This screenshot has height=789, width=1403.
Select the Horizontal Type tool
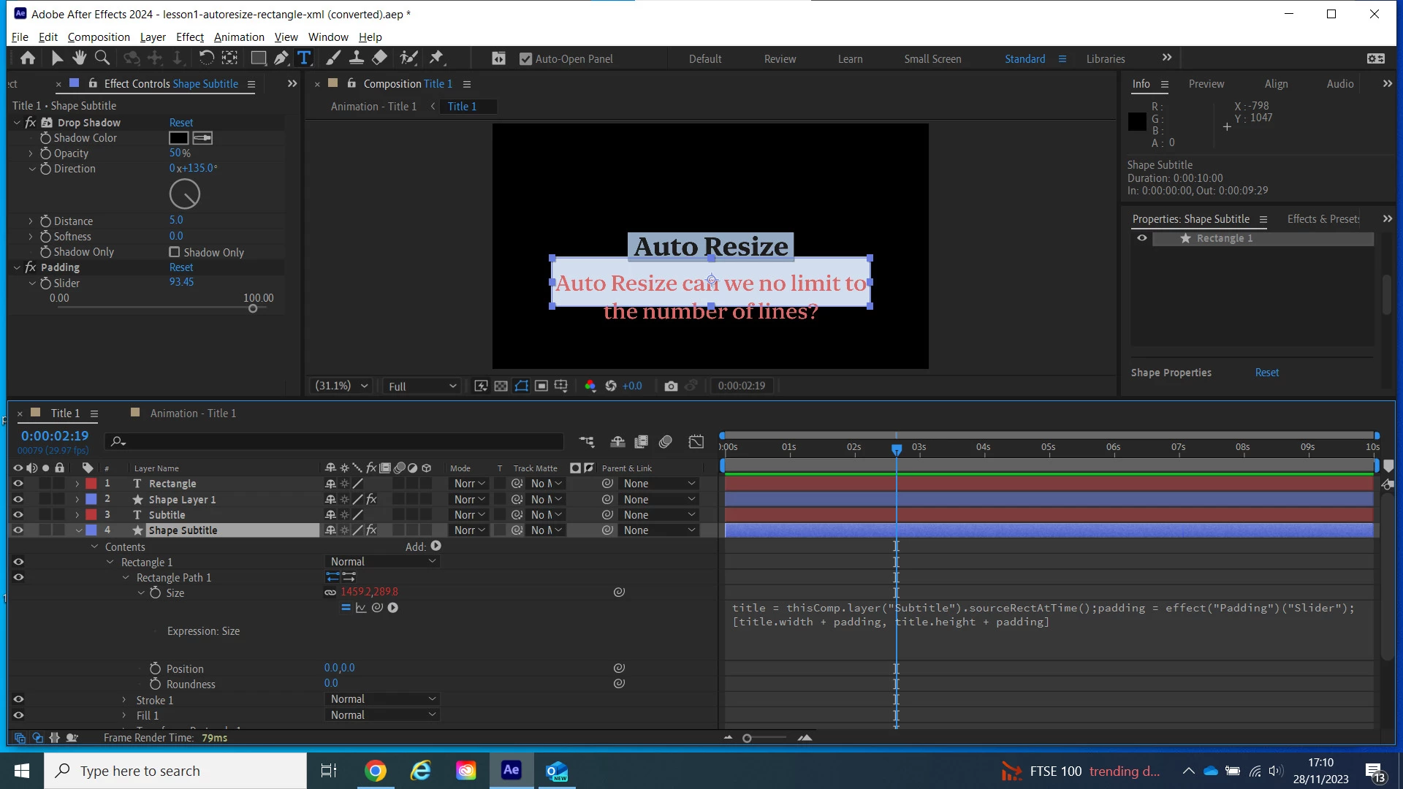[x=304, y=58]
